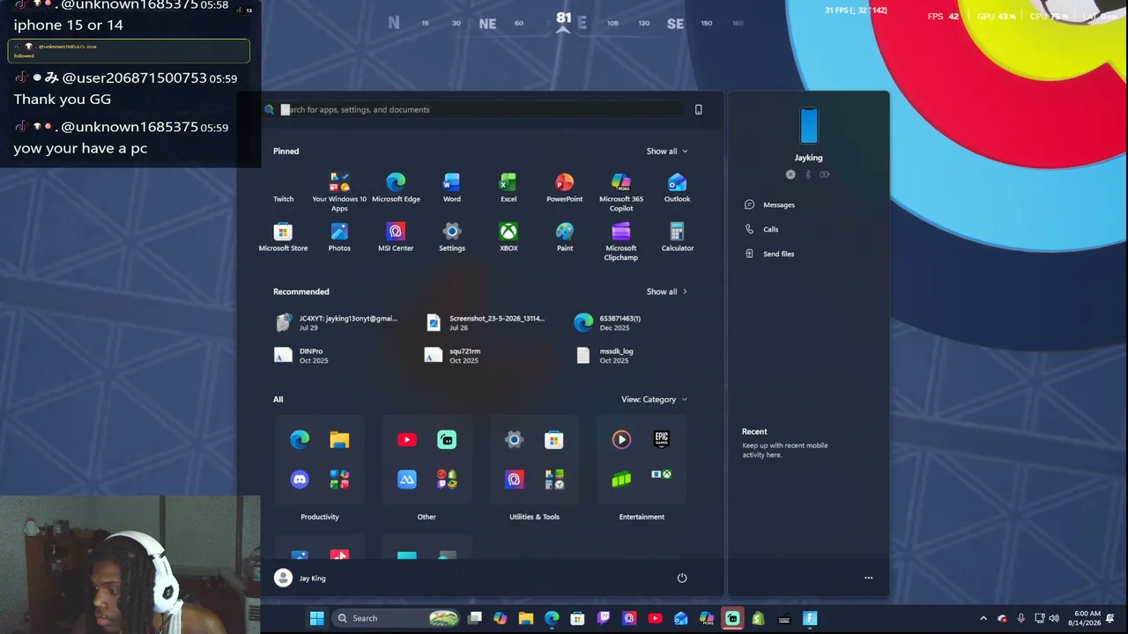Open YouTube from the taskbar
The width and height of the screenshot is (1128, 634).
(655, 618)
